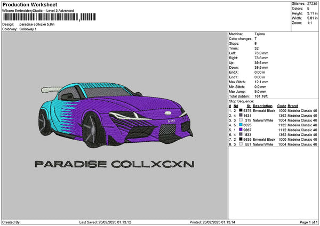Image resolution: width=320 pixels, height=226 pixels.
Task: Click the Min Stitch value 0.0 mm
Action: (260, 87)
